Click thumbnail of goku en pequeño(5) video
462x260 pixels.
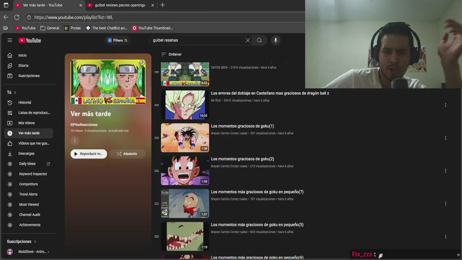(x=185, y=236)
